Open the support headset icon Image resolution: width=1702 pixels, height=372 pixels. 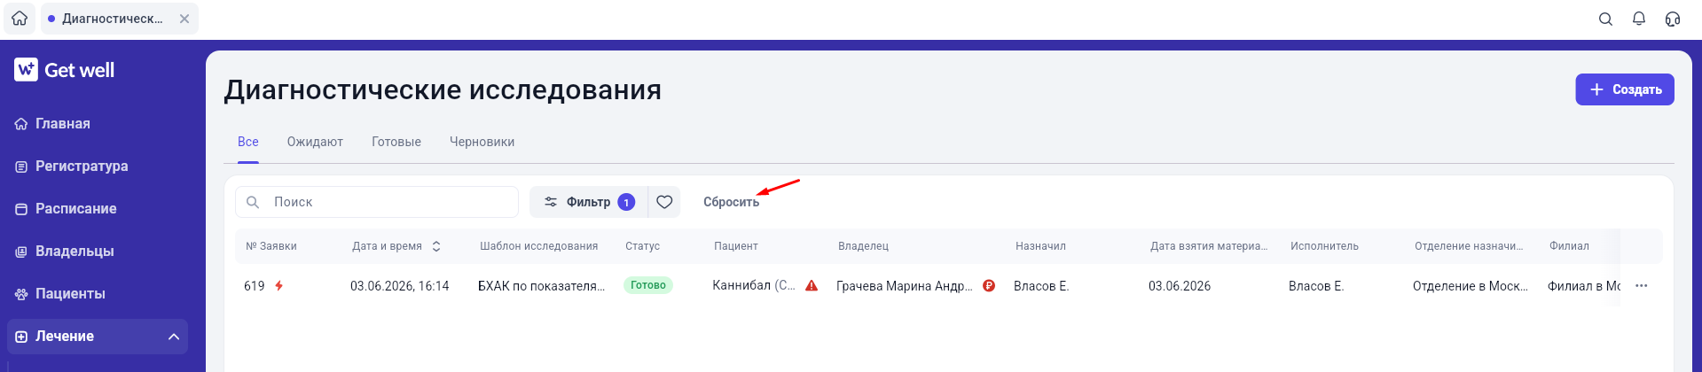pos(1673,19)
